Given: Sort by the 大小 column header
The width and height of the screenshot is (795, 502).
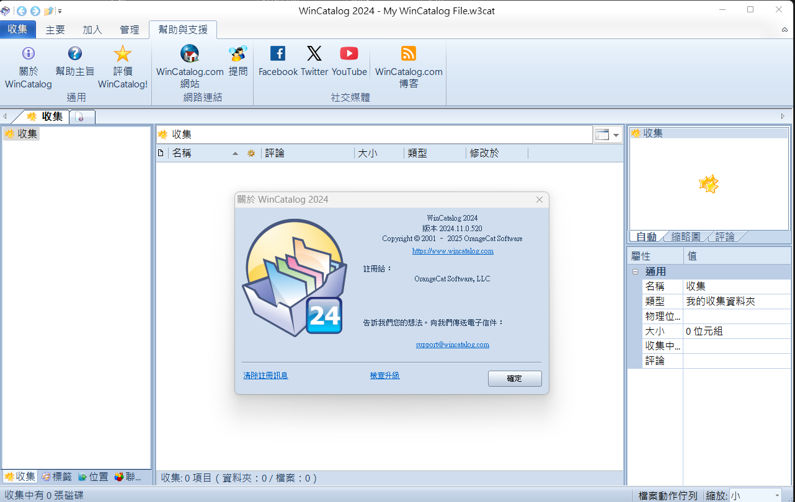Looking at the screenshot, I should pos(379,153).
